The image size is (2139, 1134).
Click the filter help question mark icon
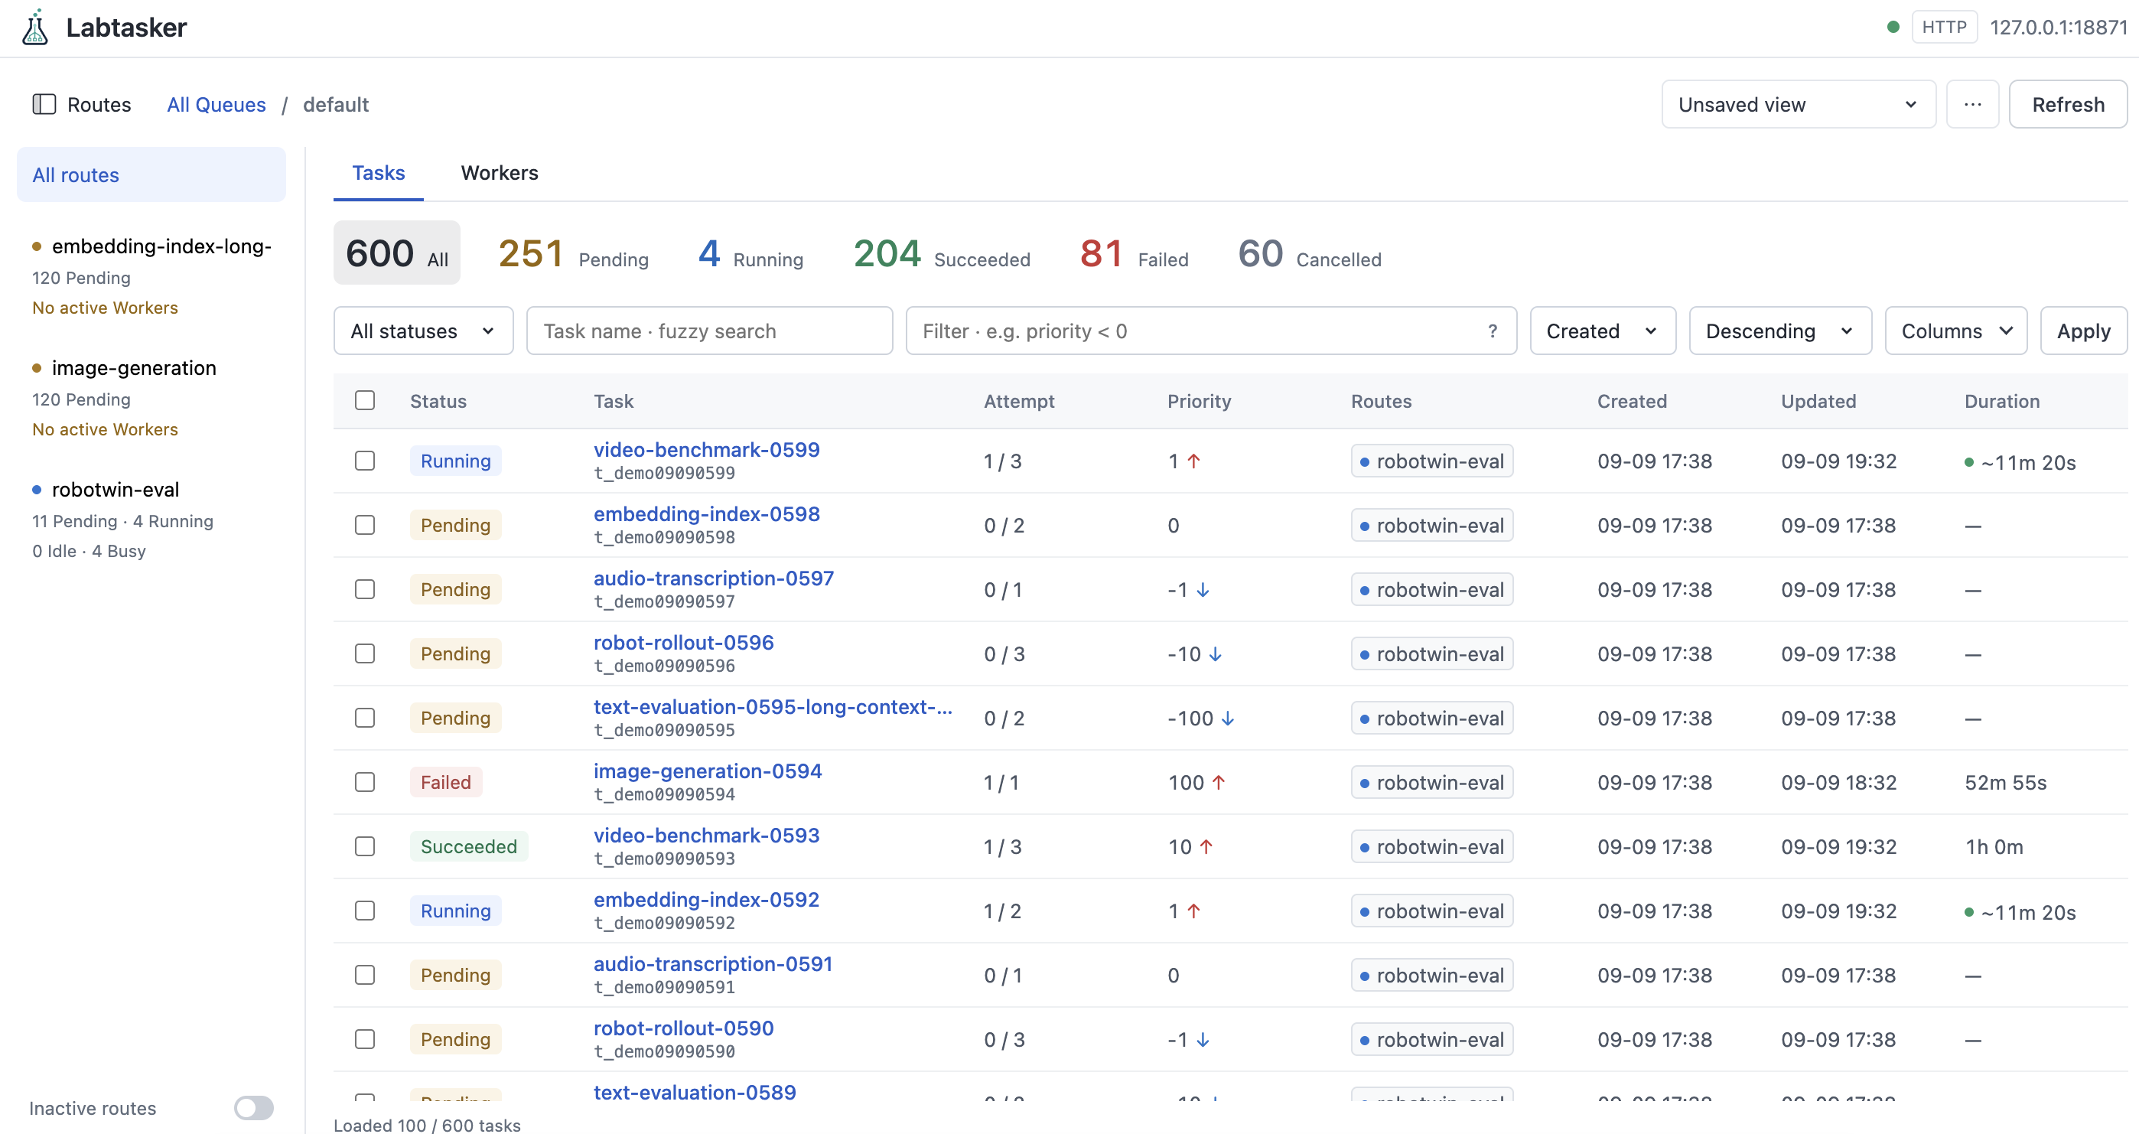point(1492,331)
